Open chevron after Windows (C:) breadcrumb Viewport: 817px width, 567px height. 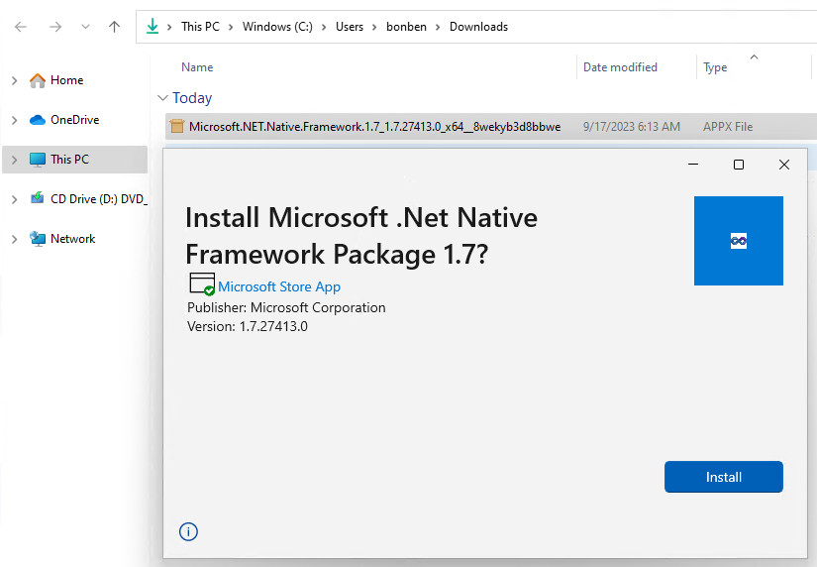tap(324, 27)
